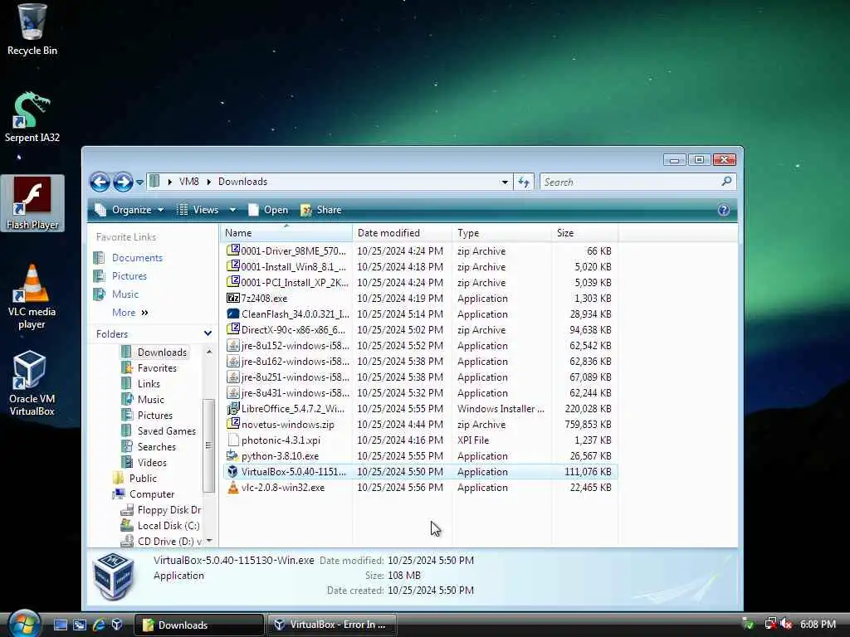
Task: Select Public in the folder tree
Action: [143, 479]
